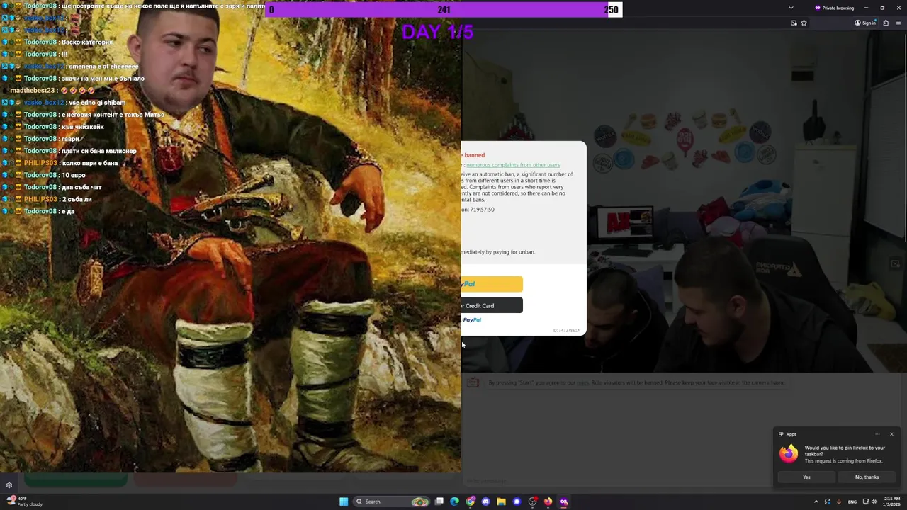Open the Firefox taskbar icon
The image size is (907, 510).
[548, 501]
